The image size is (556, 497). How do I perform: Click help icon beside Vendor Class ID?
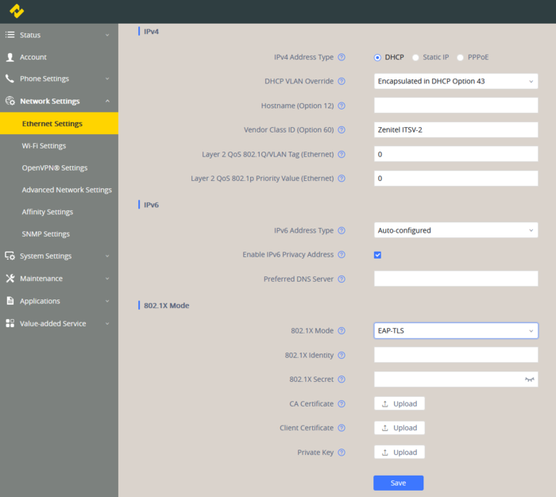pyautogui.click(x=342, y=129)
